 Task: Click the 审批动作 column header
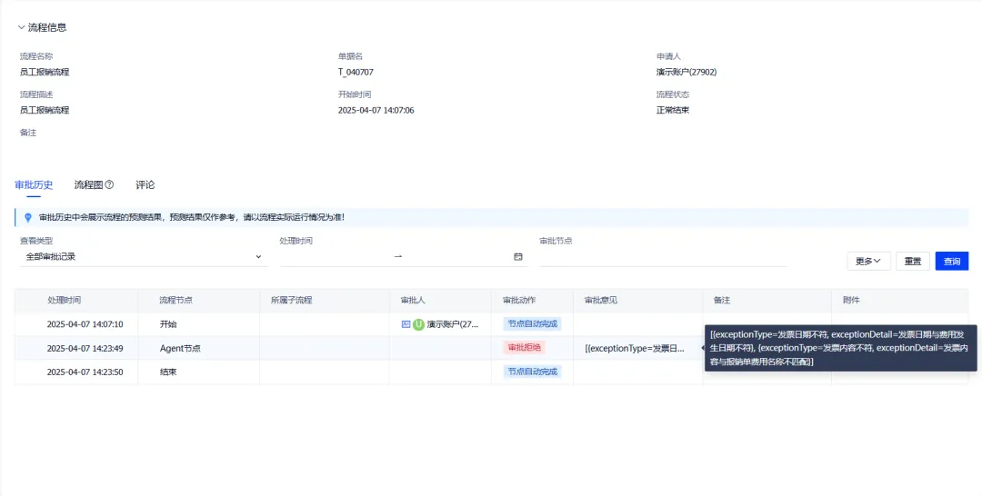tap(519, 300)
